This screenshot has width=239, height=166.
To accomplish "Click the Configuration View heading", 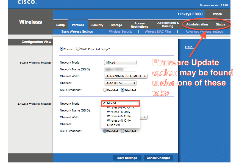I will 36,42.
